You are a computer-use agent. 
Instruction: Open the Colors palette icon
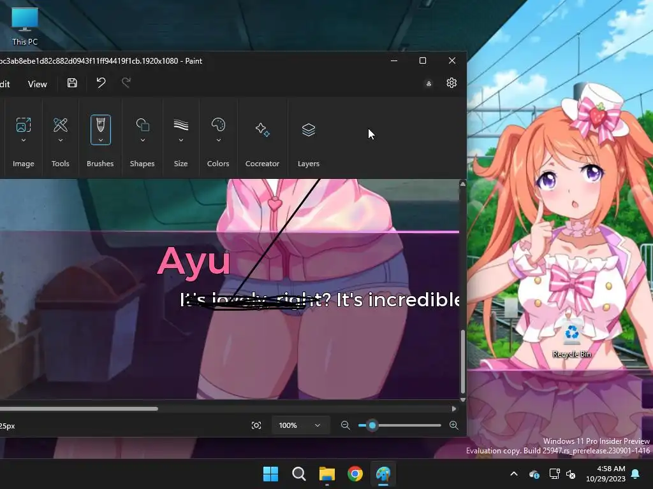(218, 125)
